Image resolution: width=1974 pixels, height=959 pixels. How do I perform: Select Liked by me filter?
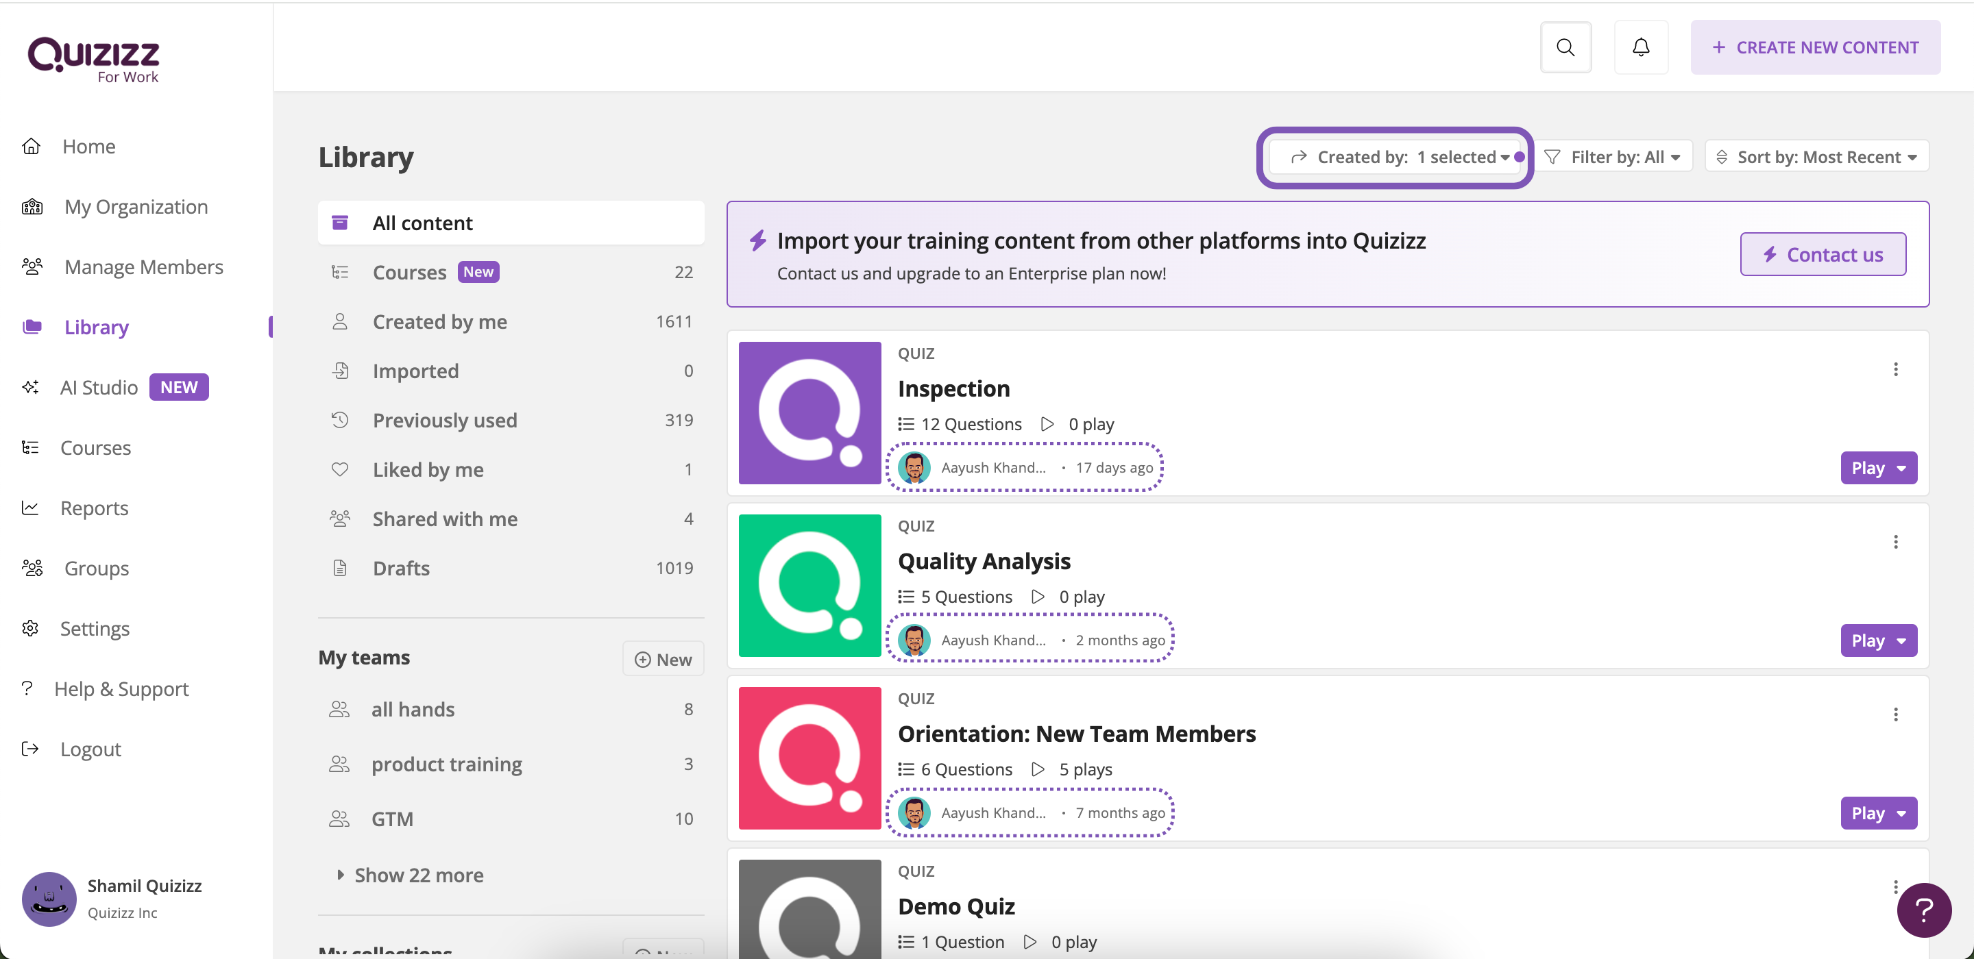pos(511,469)
